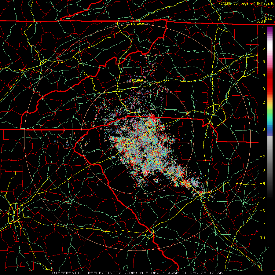This screenshot has height=275, width=275.
Task: Click the 100 NMI range ring label
Action: (137, 24)
